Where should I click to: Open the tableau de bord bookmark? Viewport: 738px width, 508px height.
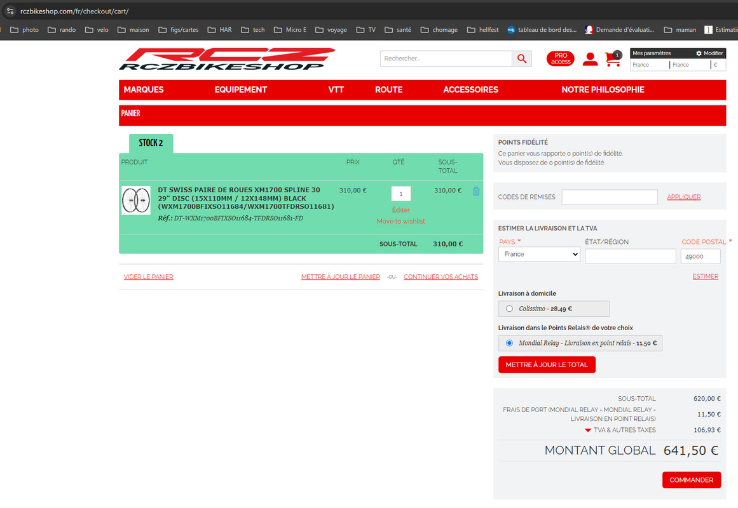(x=542, y=30)
